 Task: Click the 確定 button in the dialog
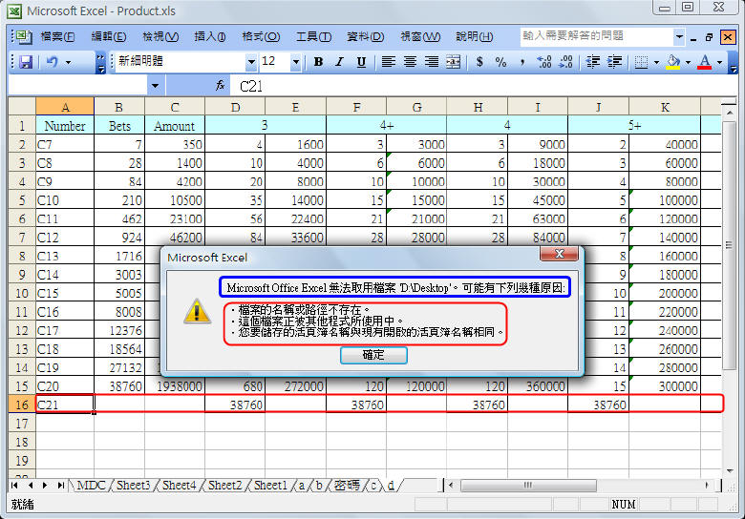(x=373, y=355)
